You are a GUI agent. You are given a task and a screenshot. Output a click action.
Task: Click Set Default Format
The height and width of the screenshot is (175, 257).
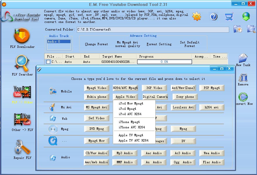(190, 44)
